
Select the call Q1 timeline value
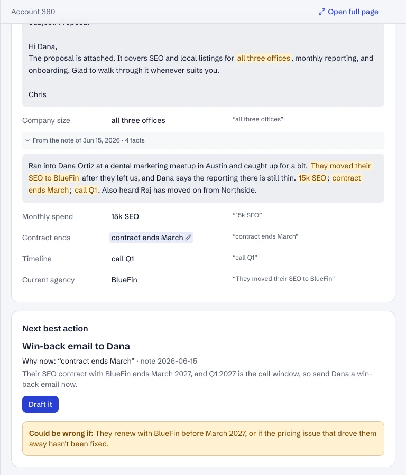point(123,259)
